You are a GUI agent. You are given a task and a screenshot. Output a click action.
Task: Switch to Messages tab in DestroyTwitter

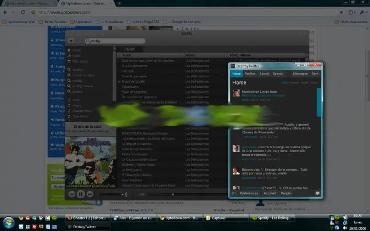(300, 74)
